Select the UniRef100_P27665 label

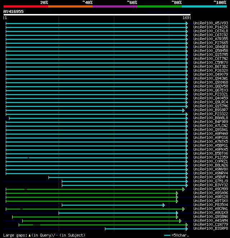(x=211, y=43)
